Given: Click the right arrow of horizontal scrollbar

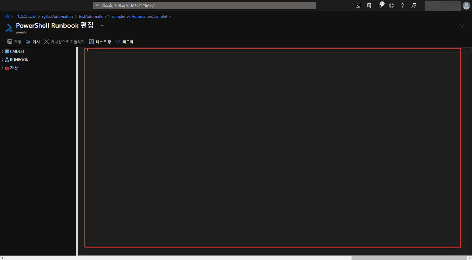Looking at the screenshot, I should tap(470, 258).
